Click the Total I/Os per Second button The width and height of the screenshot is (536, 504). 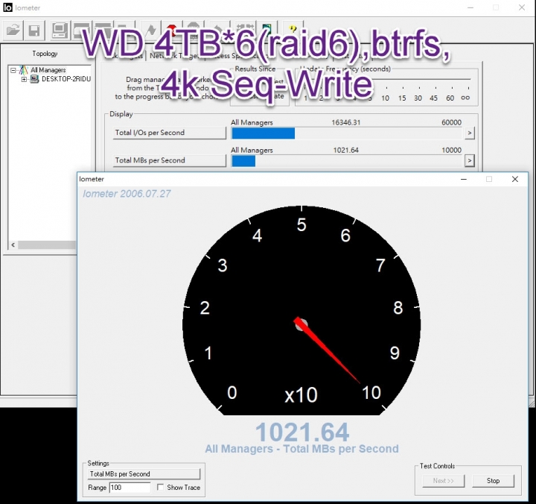click(170, 133)
